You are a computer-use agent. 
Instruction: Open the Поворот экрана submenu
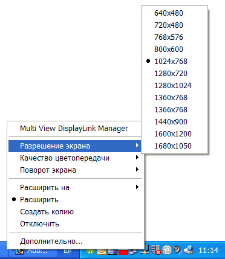tap(76, 170)
